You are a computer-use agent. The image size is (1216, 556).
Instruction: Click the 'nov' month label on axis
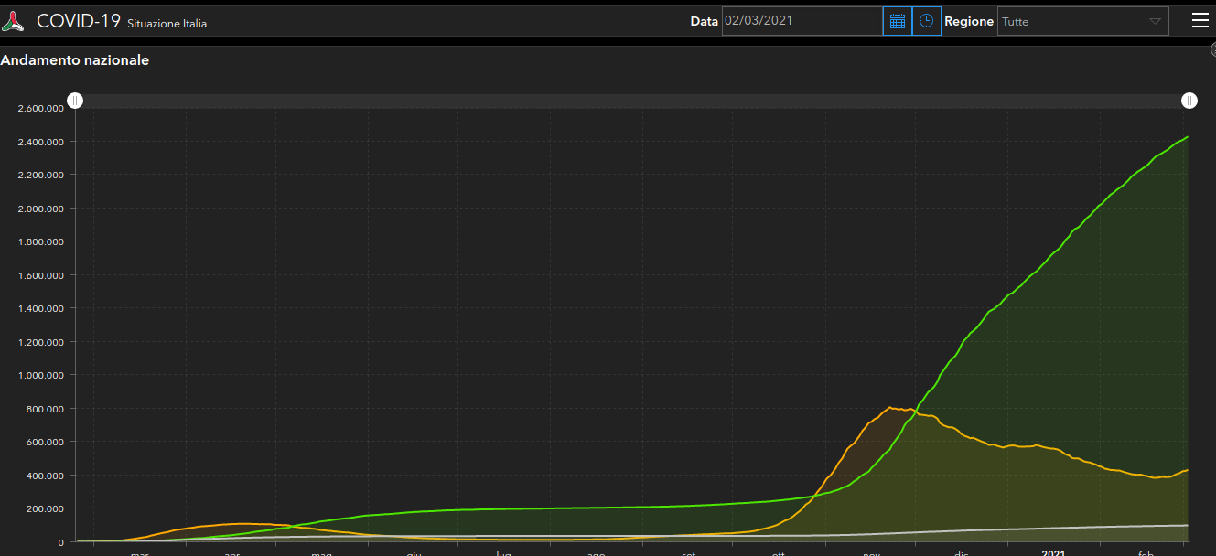point(871,552)
